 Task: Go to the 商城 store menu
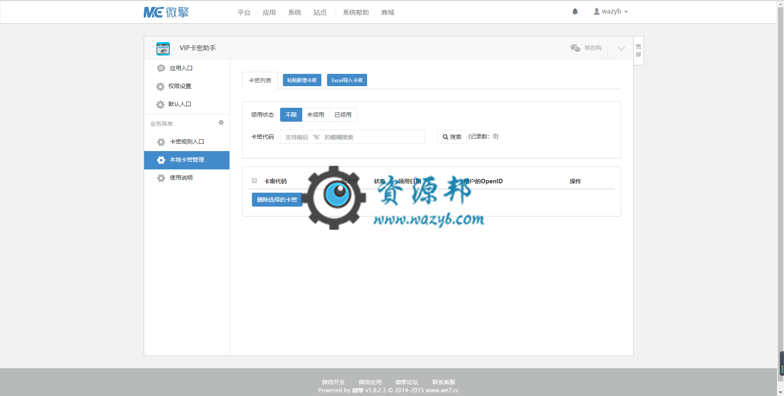pyautogui.click(x=388, y=13)
